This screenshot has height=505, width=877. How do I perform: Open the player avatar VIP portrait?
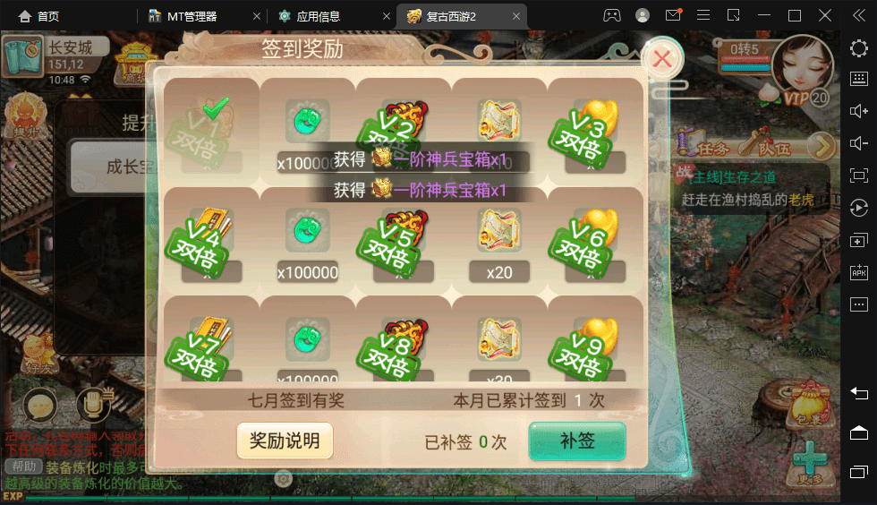(x=803, y=67)
